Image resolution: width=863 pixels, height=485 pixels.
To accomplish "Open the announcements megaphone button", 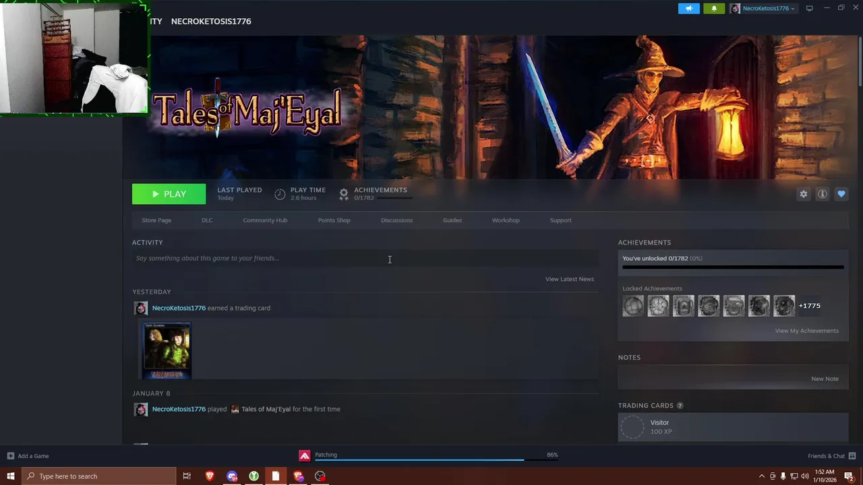I will (x=689, y=8).
